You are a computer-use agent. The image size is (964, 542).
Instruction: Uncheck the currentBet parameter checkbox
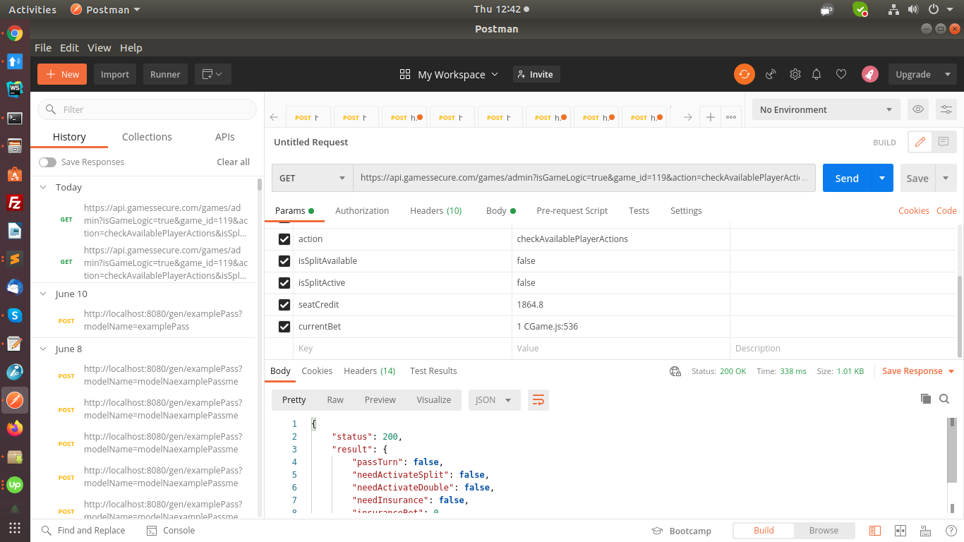tap(284, 327)
